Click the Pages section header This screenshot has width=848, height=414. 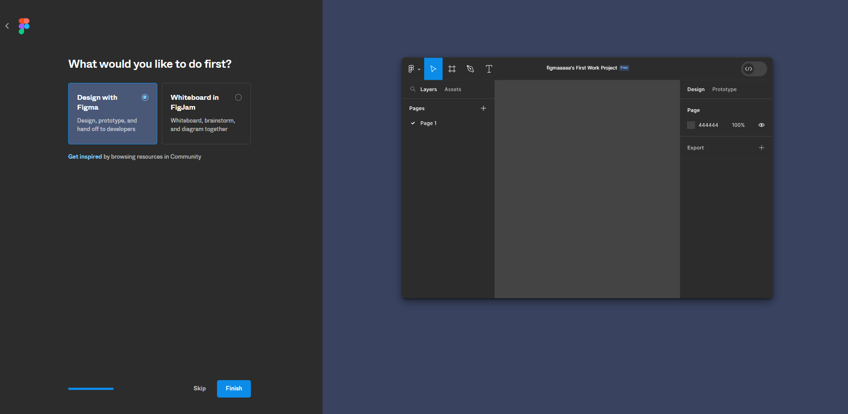pos(417,108)
